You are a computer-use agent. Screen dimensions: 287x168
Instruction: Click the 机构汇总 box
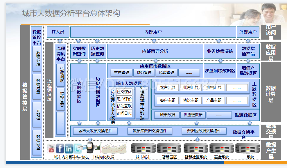pos(214,88)
